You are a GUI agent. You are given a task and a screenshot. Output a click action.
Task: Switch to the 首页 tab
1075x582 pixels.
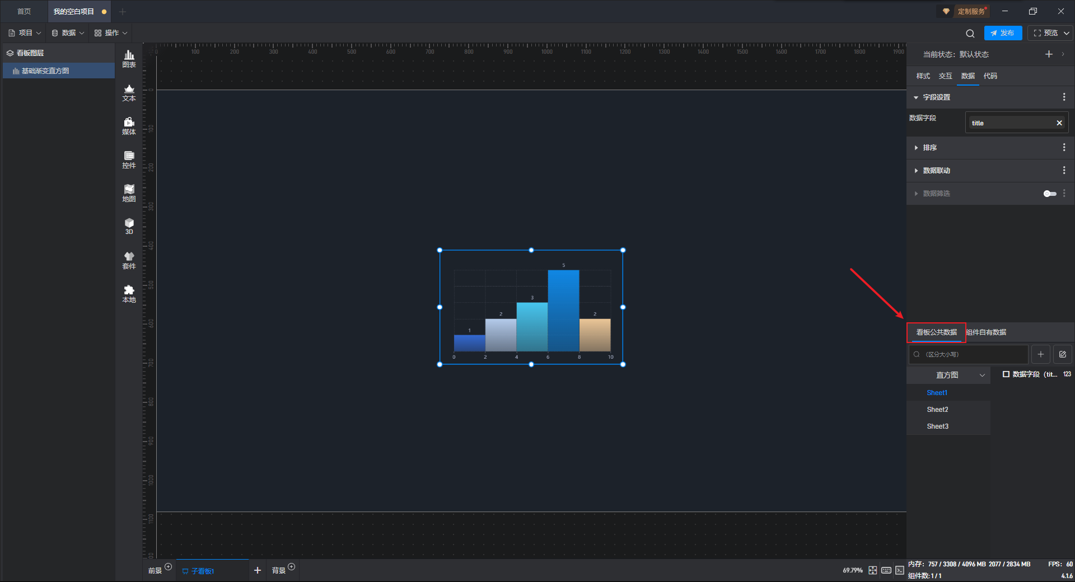24,11
